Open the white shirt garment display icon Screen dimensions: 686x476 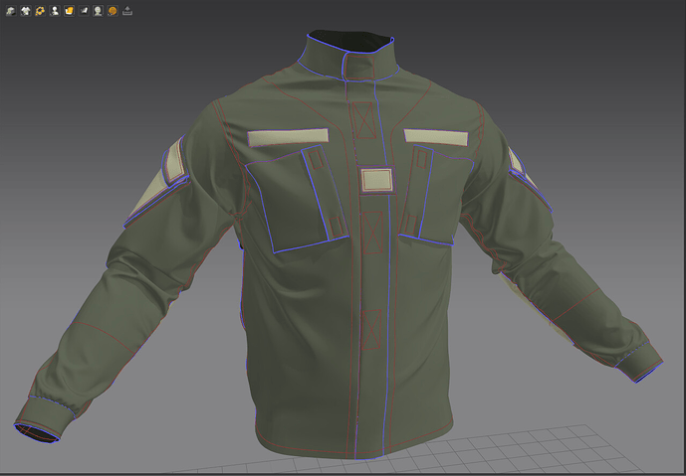(x=25, y=11)
